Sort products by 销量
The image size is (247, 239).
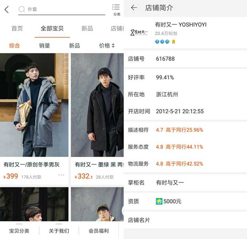point(44,46)
